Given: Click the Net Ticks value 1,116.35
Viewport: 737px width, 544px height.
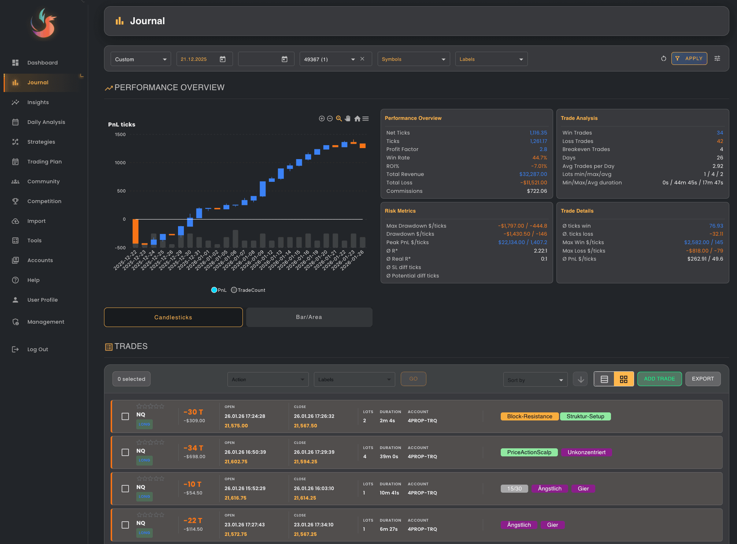Looking at the screenshot, I should point(538,133).
